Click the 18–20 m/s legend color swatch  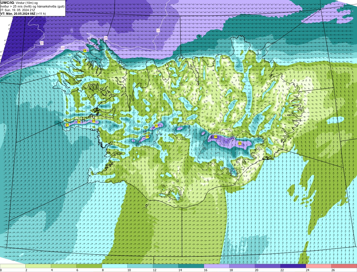pos(242,266)
